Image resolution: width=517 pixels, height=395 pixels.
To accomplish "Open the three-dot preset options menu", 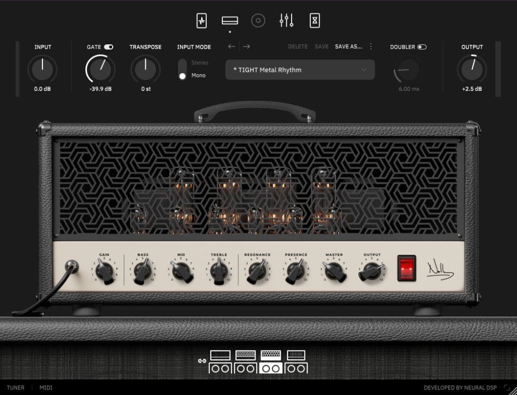I will [371, 47].
